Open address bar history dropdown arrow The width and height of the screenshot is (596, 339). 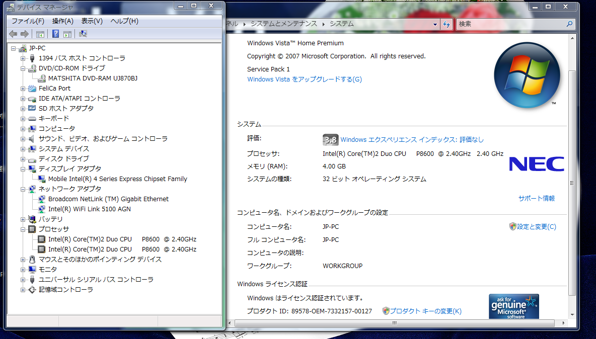pos(435,24)
